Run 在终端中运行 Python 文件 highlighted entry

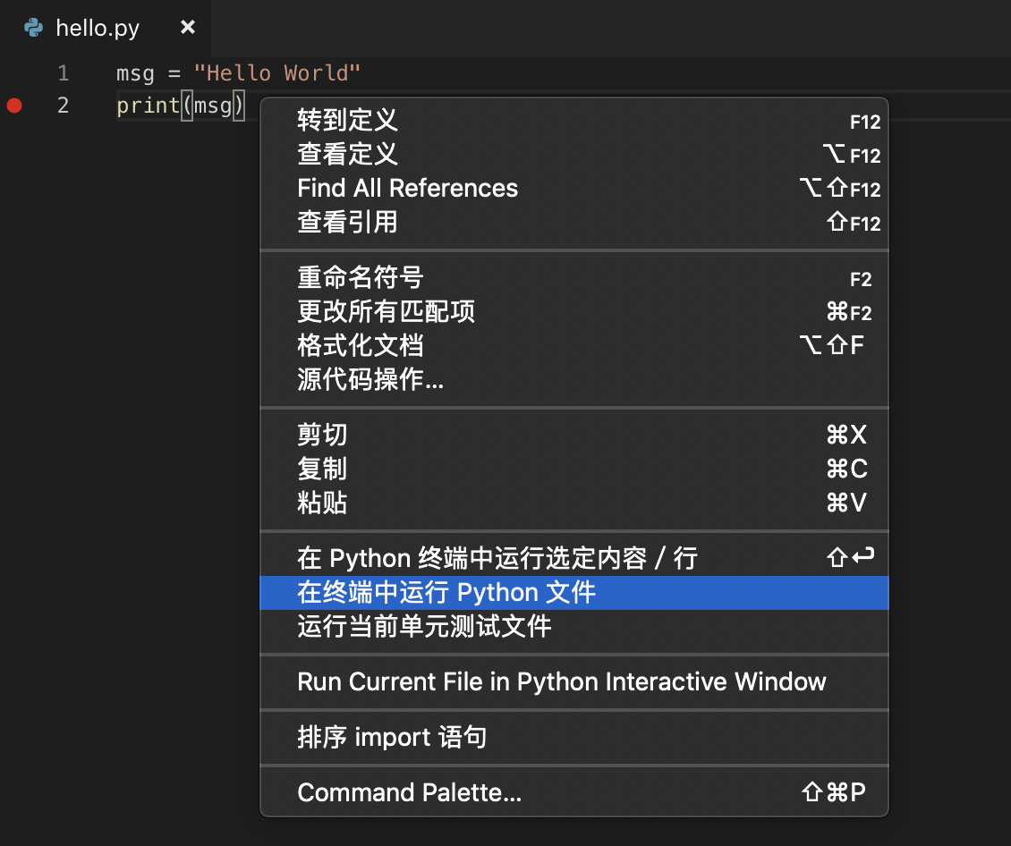pos(573,593)
